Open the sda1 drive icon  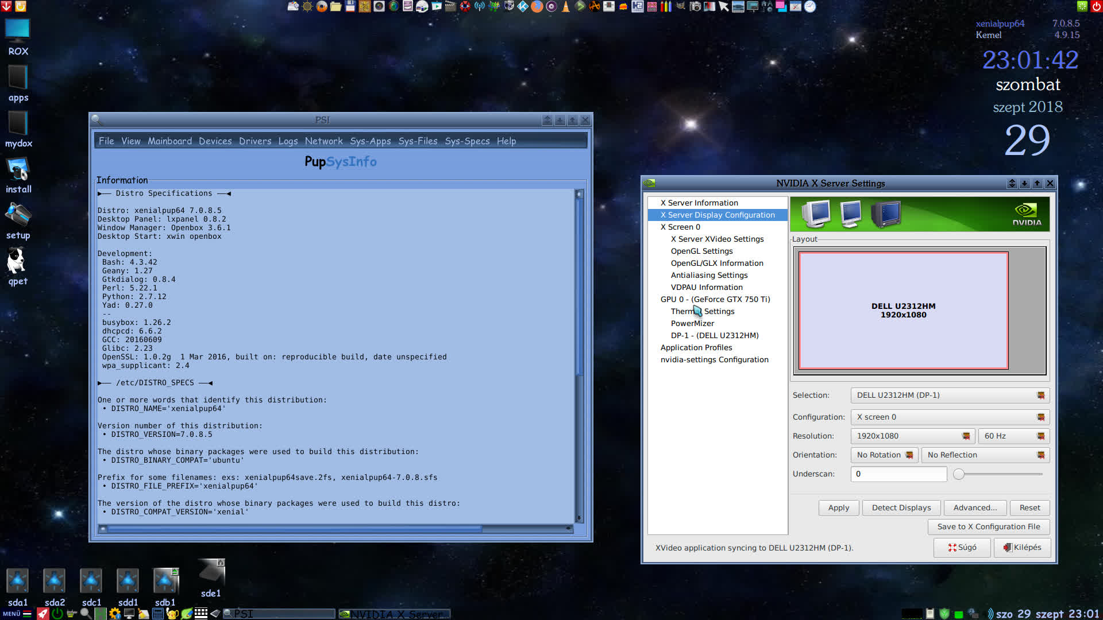(18, 587)
